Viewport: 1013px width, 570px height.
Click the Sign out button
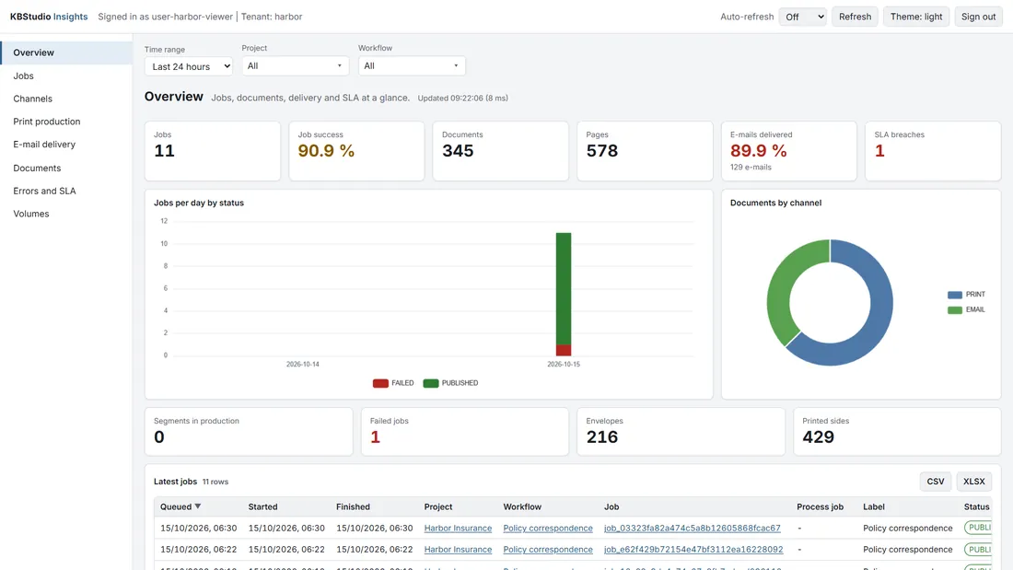[978, 17]
